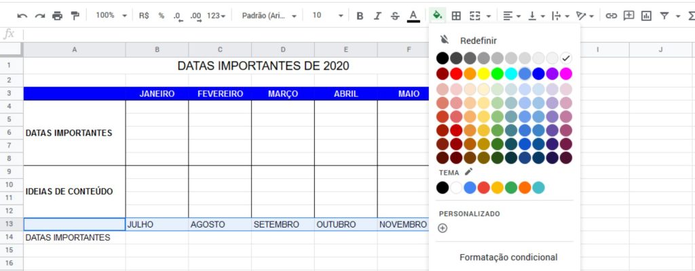The width and height of the screenshot is (695, 271).
Task: Select the paint format roller icon
Action: (x=75, y=16)
